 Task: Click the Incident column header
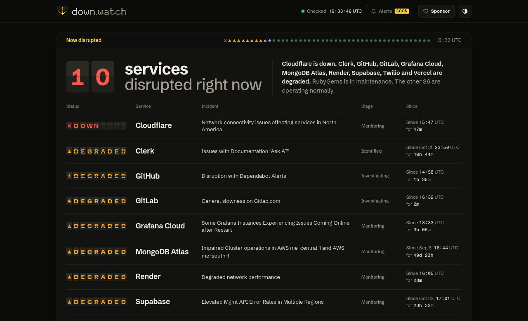210,106
